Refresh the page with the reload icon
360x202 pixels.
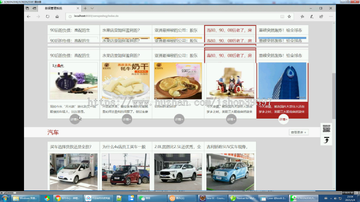(48, 16)
